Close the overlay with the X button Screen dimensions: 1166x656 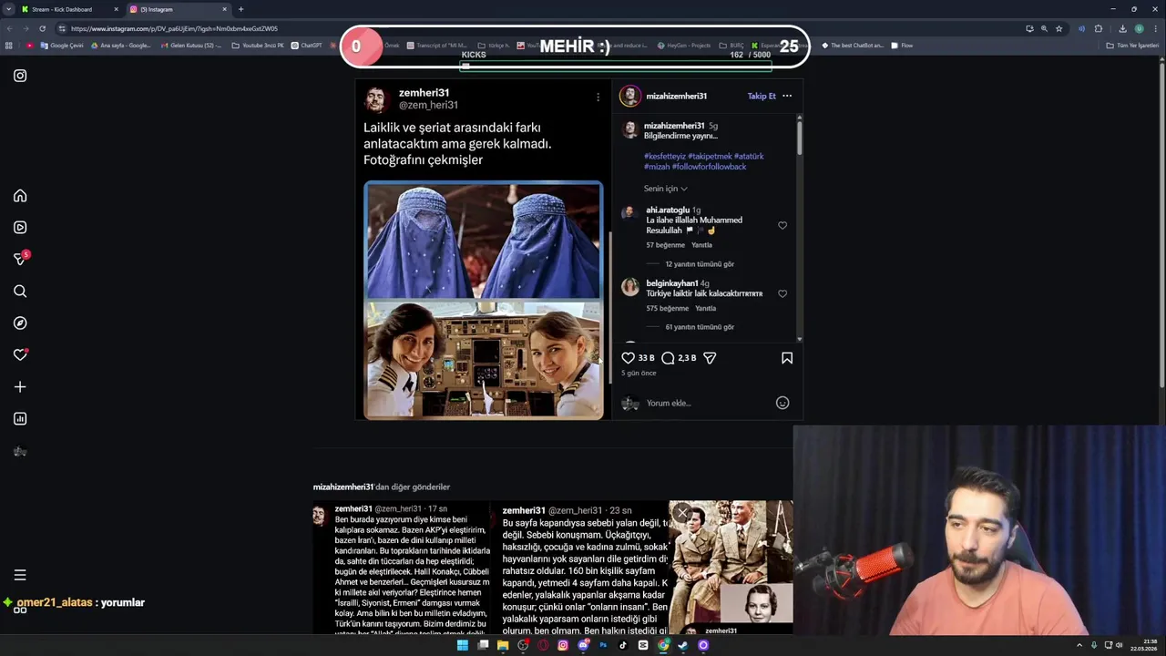pyautogui.click(x=682, y=513)
